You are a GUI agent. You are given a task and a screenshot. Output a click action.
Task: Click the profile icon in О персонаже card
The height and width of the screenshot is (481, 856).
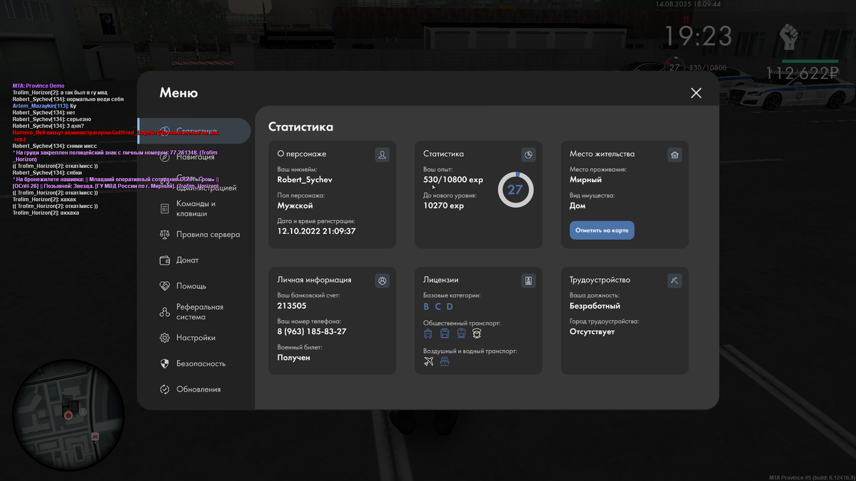[383, 155]
